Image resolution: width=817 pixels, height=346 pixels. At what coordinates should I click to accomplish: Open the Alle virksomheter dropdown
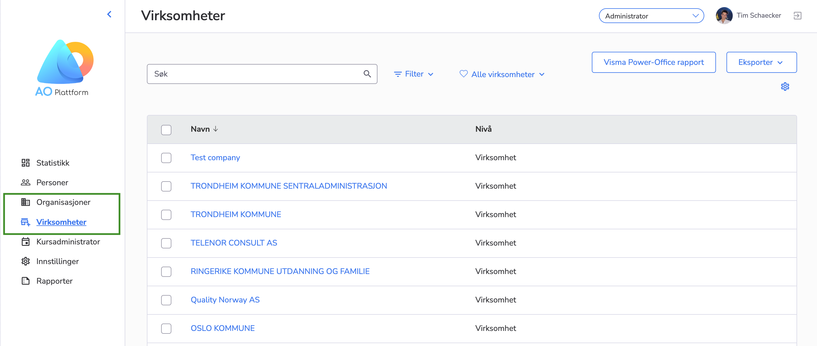pos(502,74)
